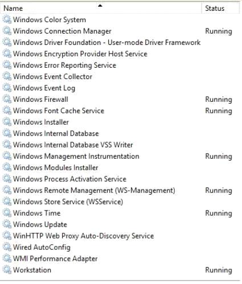This screenshot has width=242, height=284.
Task: Select Windows Store Service (WSService) entry
Action: [68, 201]
